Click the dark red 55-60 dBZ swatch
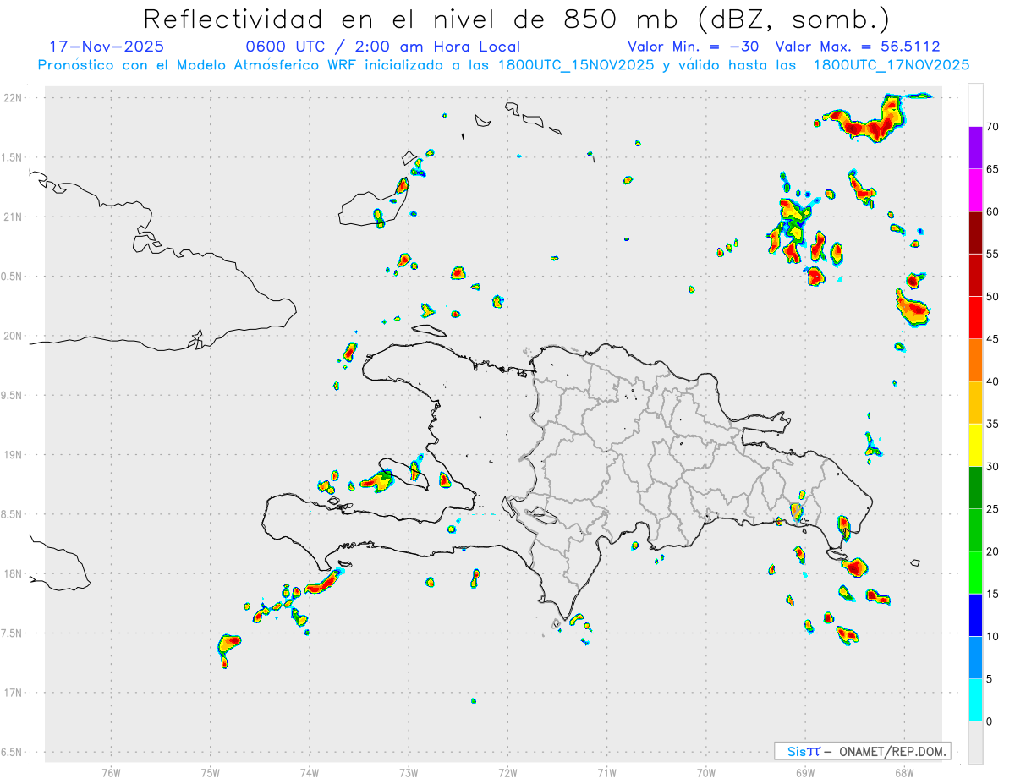This screenshot has width=1015, height=784. (975, 233)
